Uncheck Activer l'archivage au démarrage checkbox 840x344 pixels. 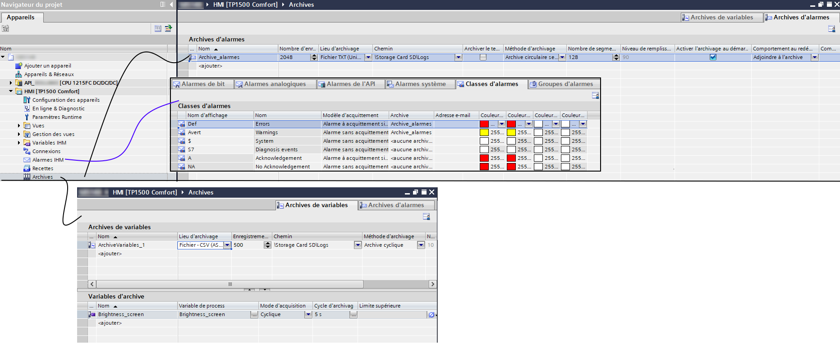pos(713,57)
